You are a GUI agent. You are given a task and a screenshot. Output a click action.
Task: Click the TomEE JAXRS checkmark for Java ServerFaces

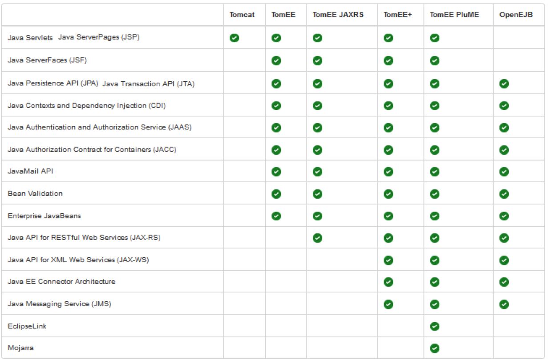[317, 60]
